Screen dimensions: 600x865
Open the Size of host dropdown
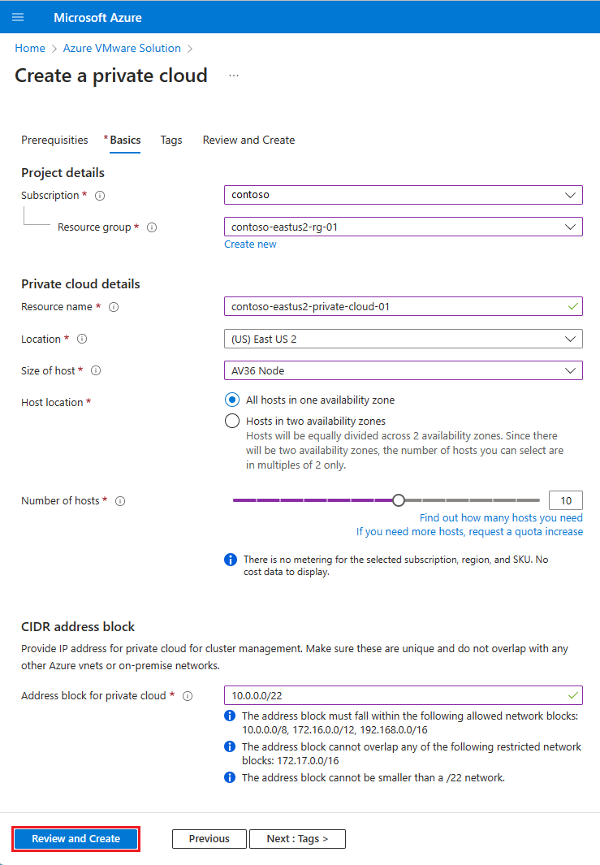pos(404,370)
